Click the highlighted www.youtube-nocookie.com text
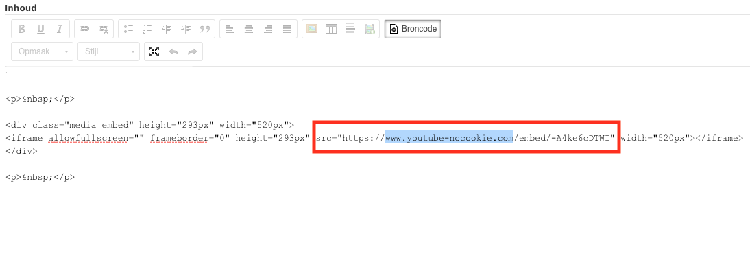The image size is (750, 258). click(450, 139)
